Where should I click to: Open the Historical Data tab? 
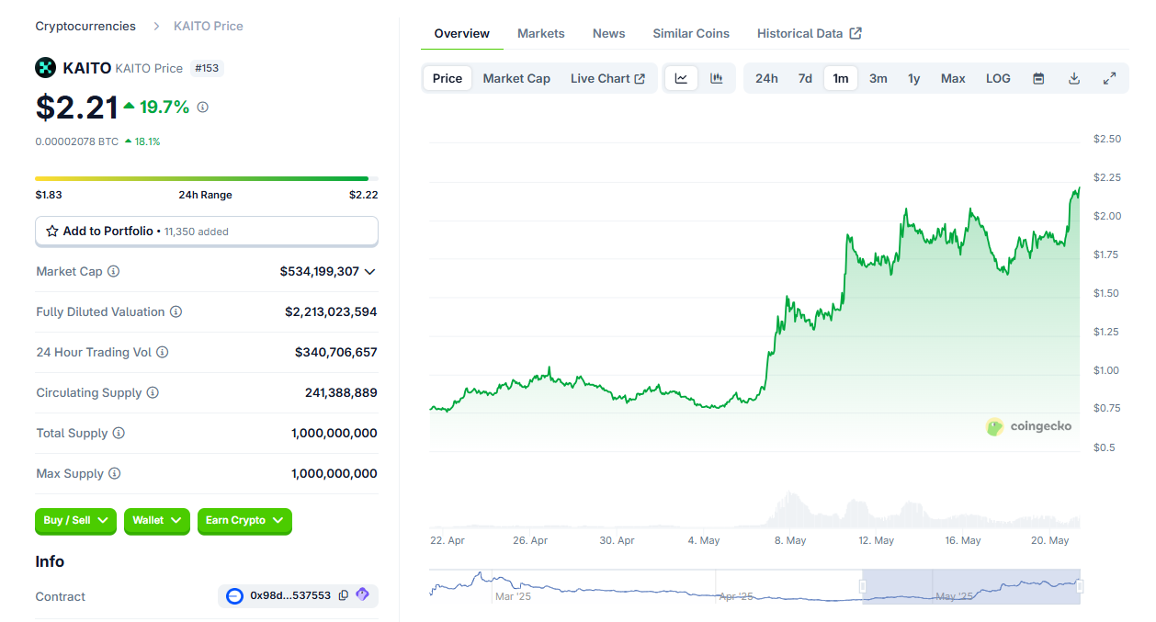click(810, 33)
